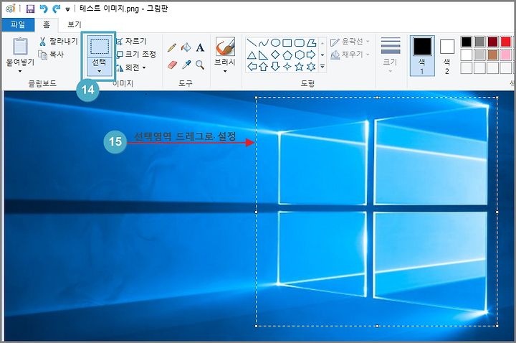Pick the oval shape
Screen dimensions: 516x343
(x=275, y=43)
